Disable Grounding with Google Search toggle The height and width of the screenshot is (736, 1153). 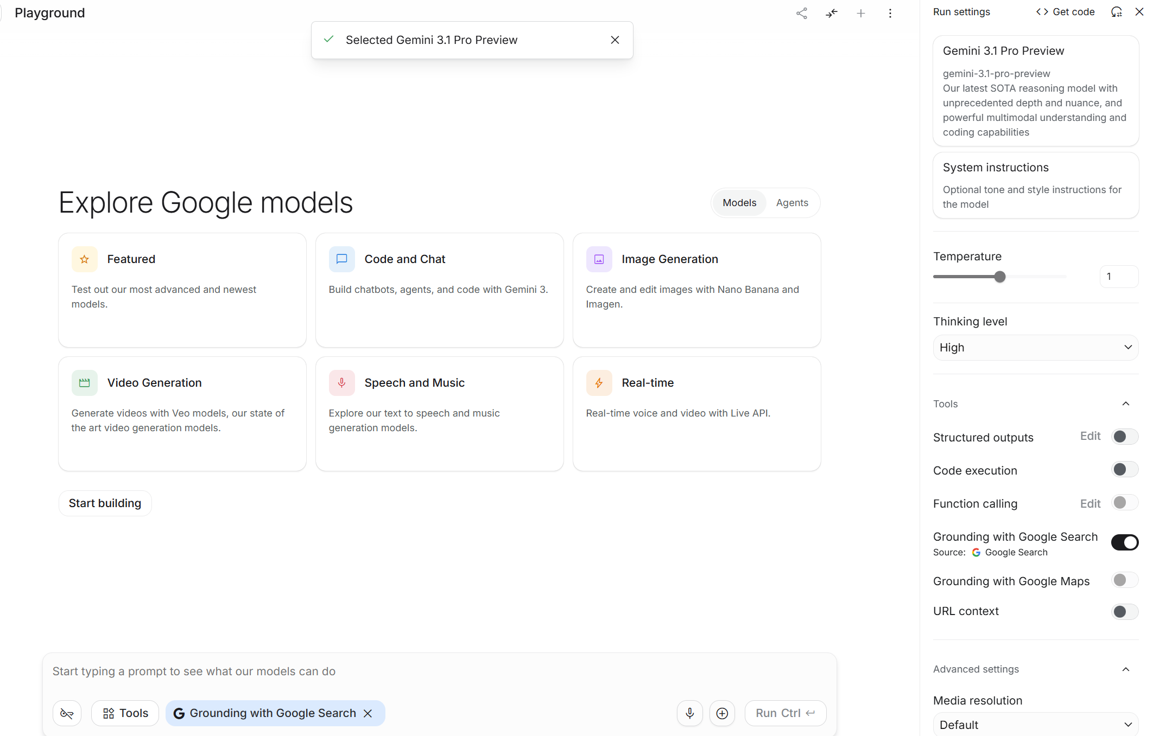(x=1125, y=542)
